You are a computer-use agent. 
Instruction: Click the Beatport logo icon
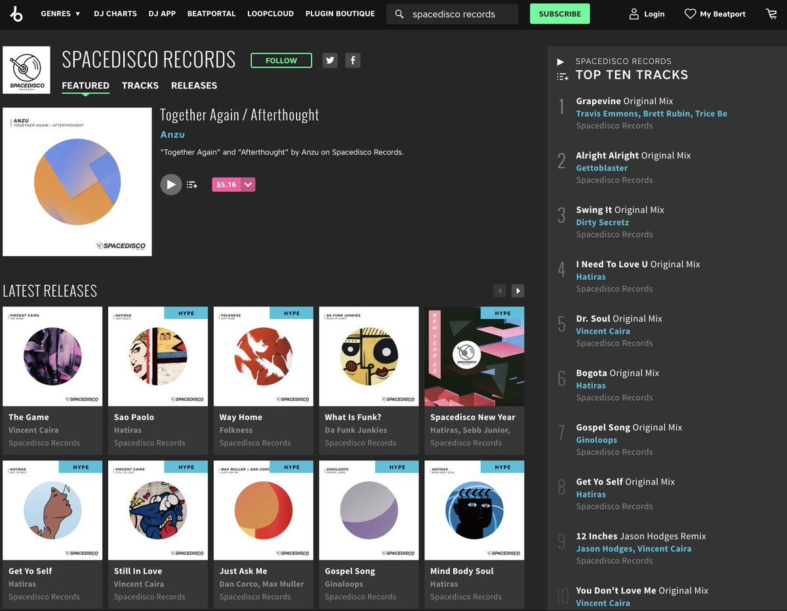tap(16, 14)
